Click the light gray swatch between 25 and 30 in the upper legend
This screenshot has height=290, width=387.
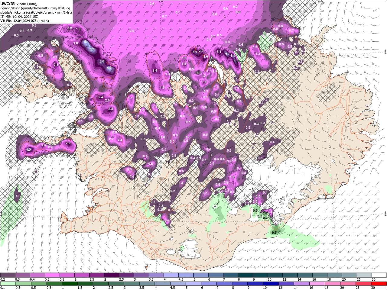coord(365,275)
